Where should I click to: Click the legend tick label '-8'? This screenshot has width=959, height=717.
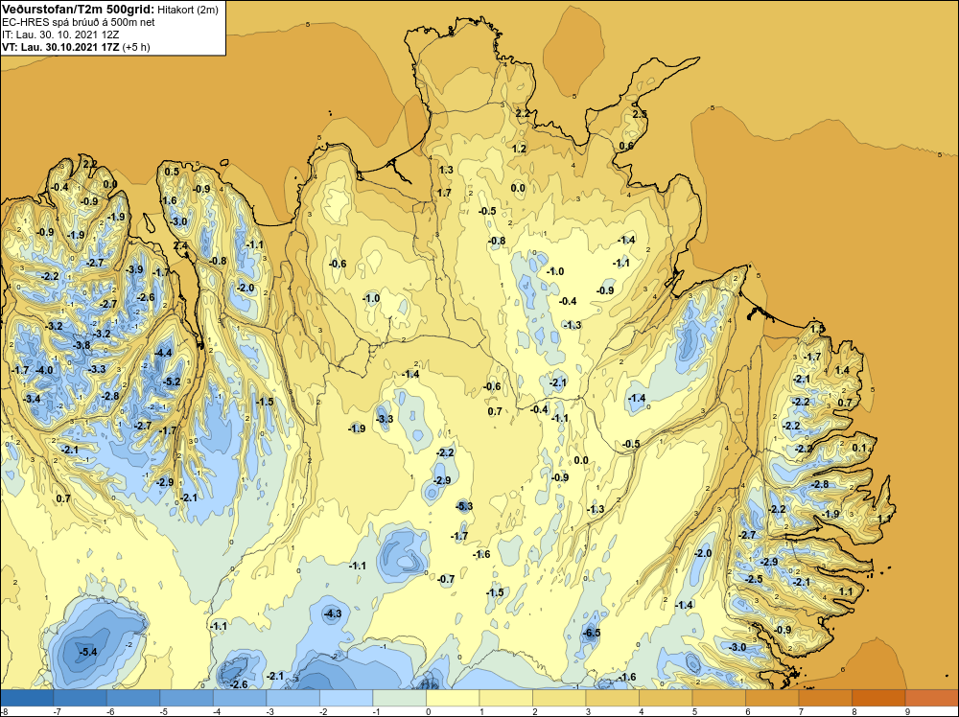click(4, 711)
